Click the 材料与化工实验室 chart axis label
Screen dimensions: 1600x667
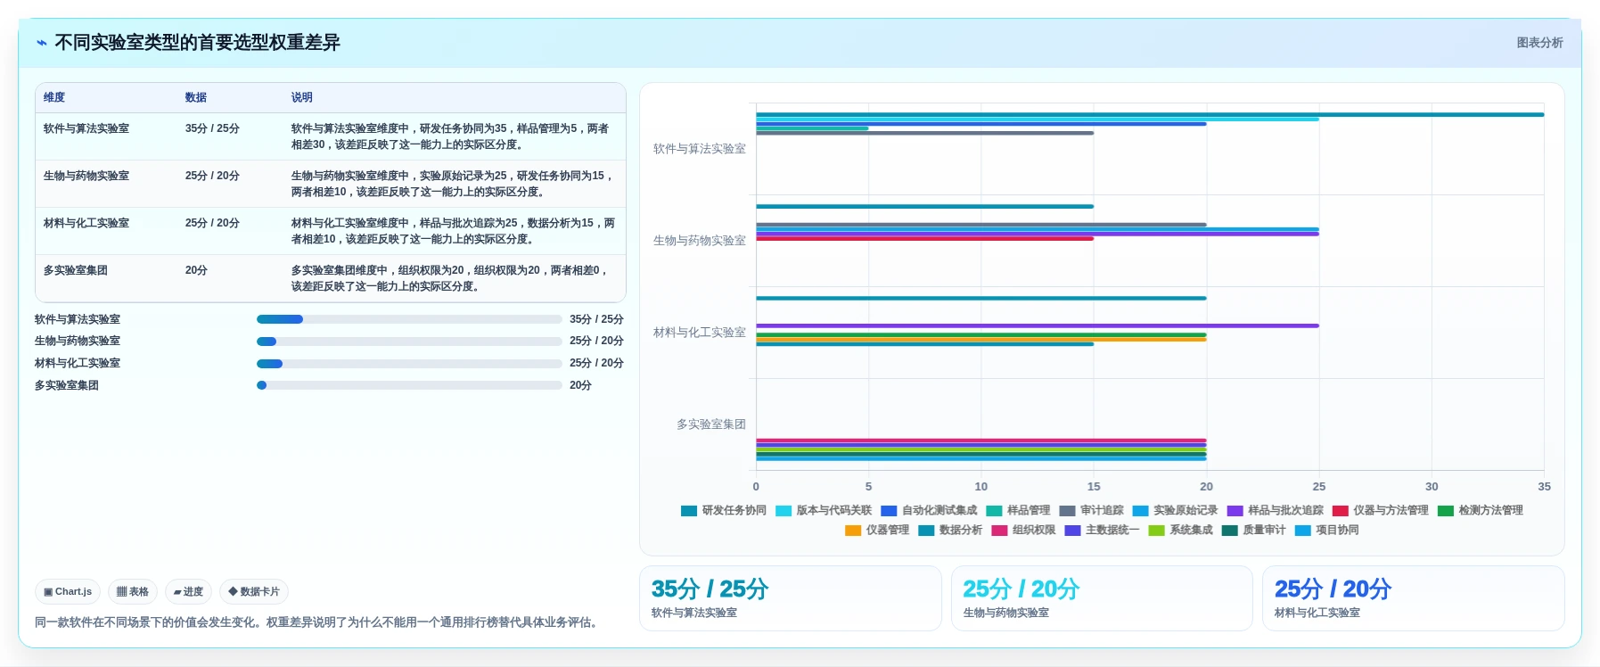point(700,333)
